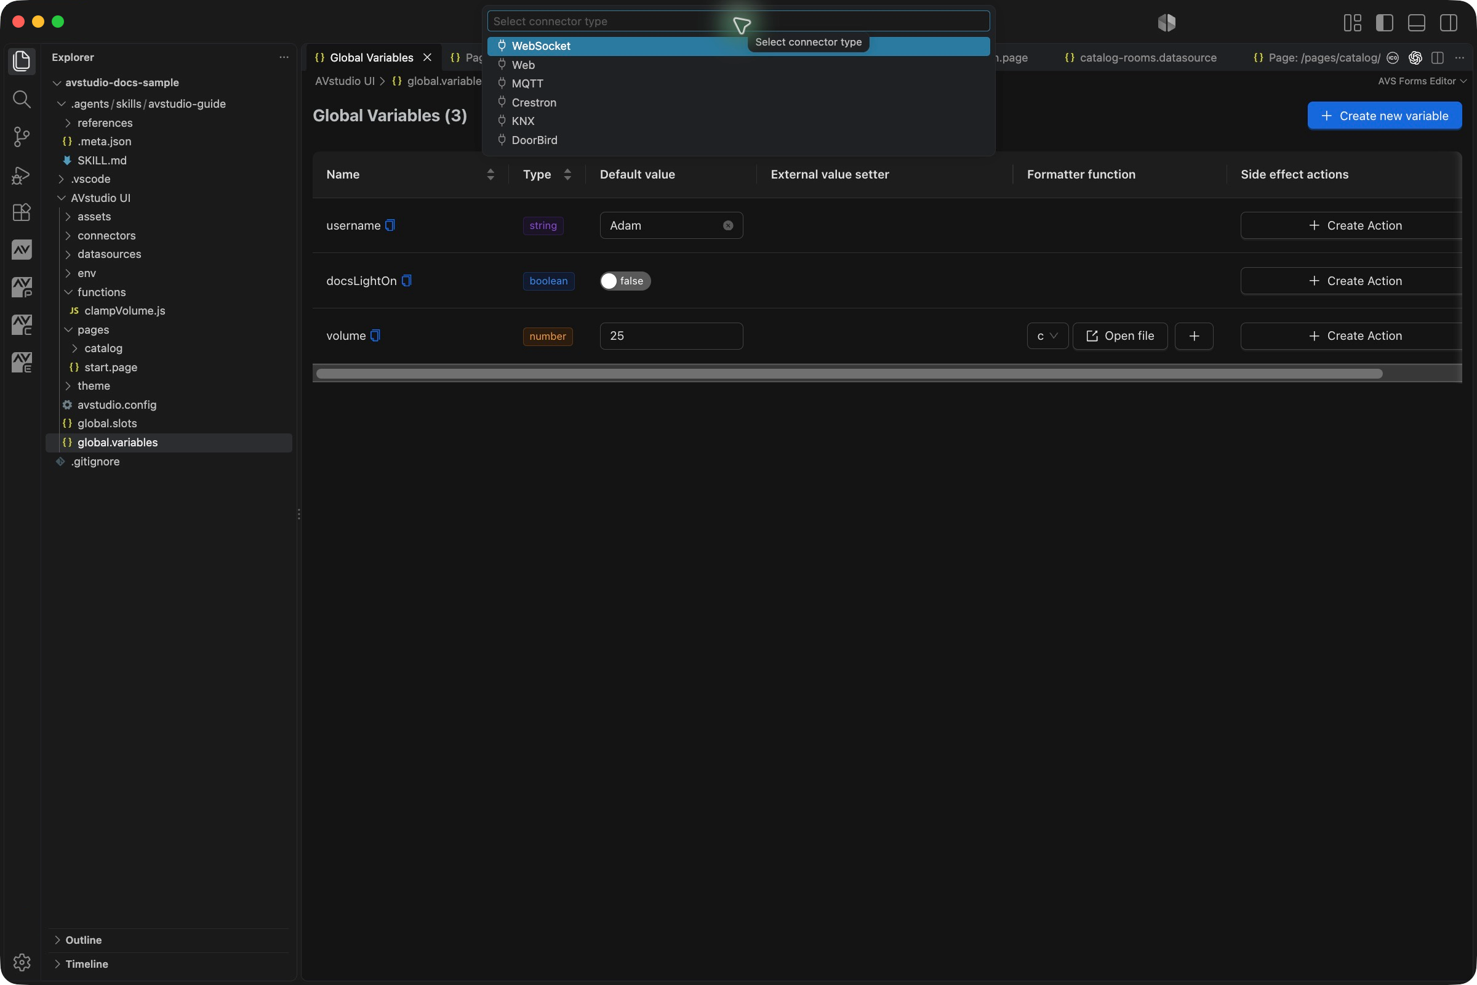Open the formatter function dropdown for volume
1477x985 pixels.
pos(1047,336)
